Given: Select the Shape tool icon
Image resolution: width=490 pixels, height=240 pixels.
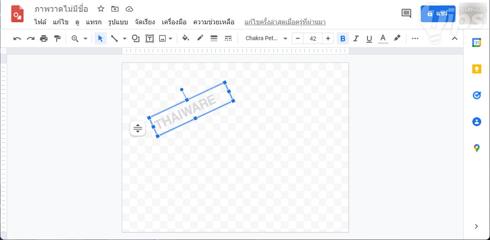Looking at the screenshot, I should pyautogui.click(x=136, y=39).
